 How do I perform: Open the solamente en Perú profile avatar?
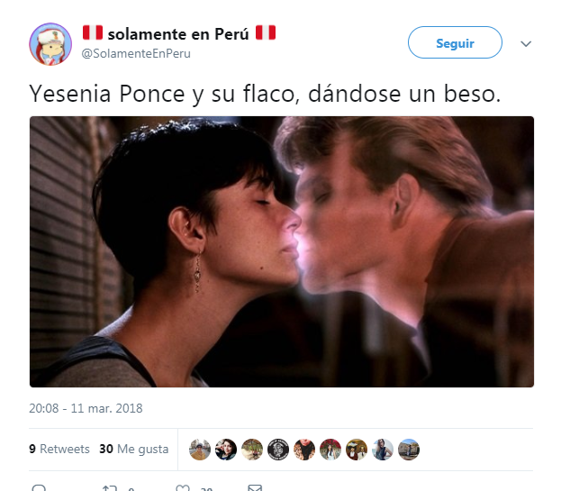[50, 44]
